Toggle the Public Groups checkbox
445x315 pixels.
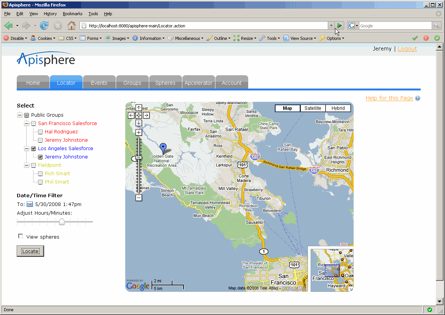[x=27, y=115]
